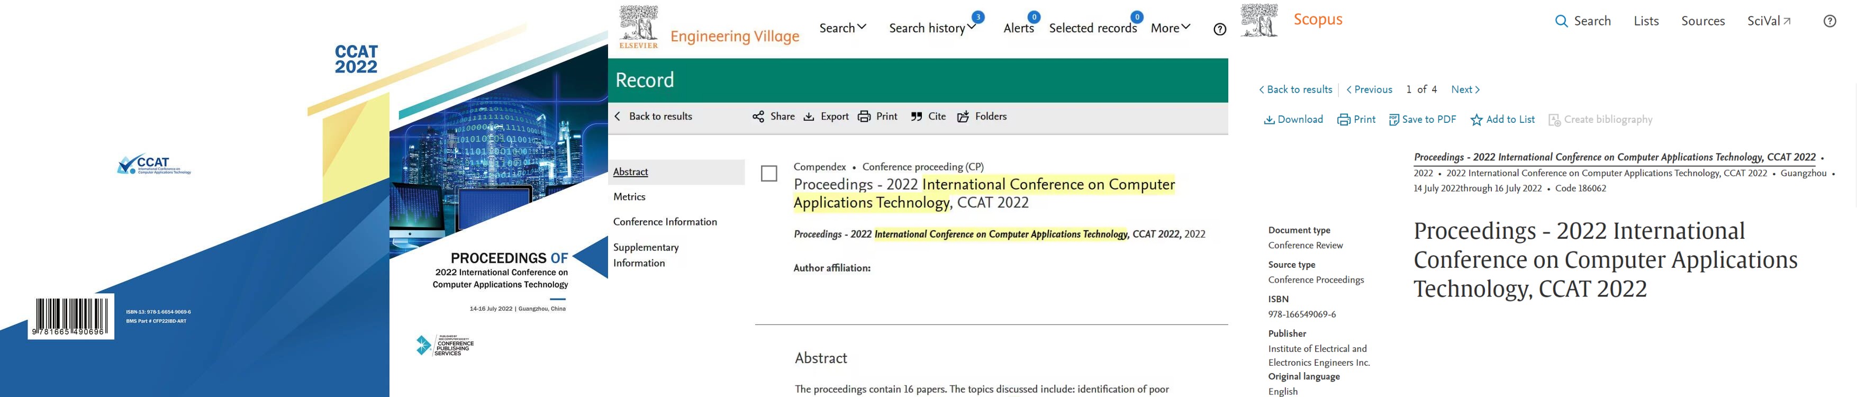Click the text 14-16 July 2022 | Guangzhou, China
The width and height of the screenshot is (1857, 397).
(x=518, y=309)
